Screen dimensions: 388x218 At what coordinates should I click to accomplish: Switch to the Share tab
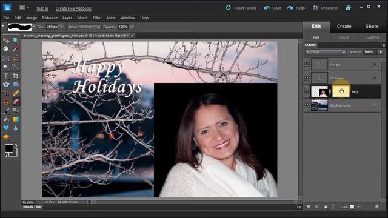(x=372, y=26)
